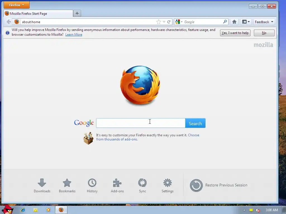Click the yellow battery-like tray icon
The width and height of the screenshot is (286, 214).
coord(251,210)
